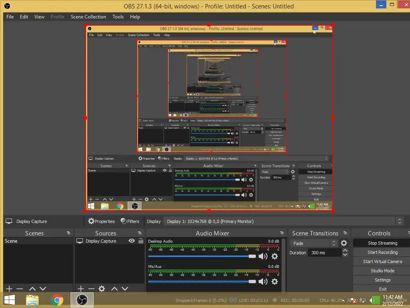Screen dimensions: 410x308
Task: Select Display Capture source row
Action: click(110, 241)
